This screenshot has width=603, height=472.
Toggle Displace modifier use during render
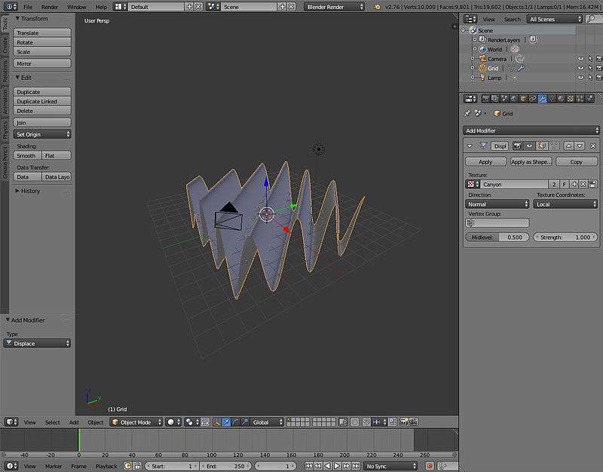pos(519,146)
